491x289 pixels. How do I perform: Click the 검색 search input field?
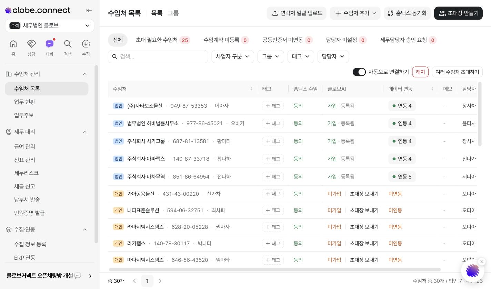(158, 56)
